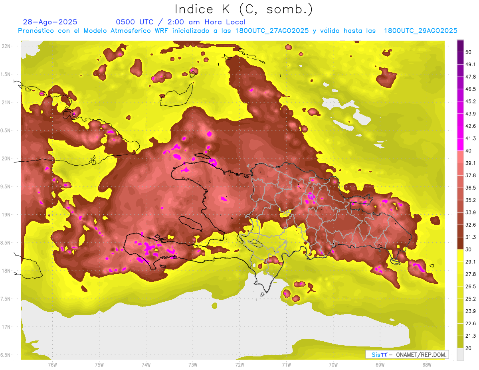Click the '0500 UTC / 2:00 am Hora Local' text
Image resolution: width=479 pixels, height=370 pixels.
pos(181,22)
